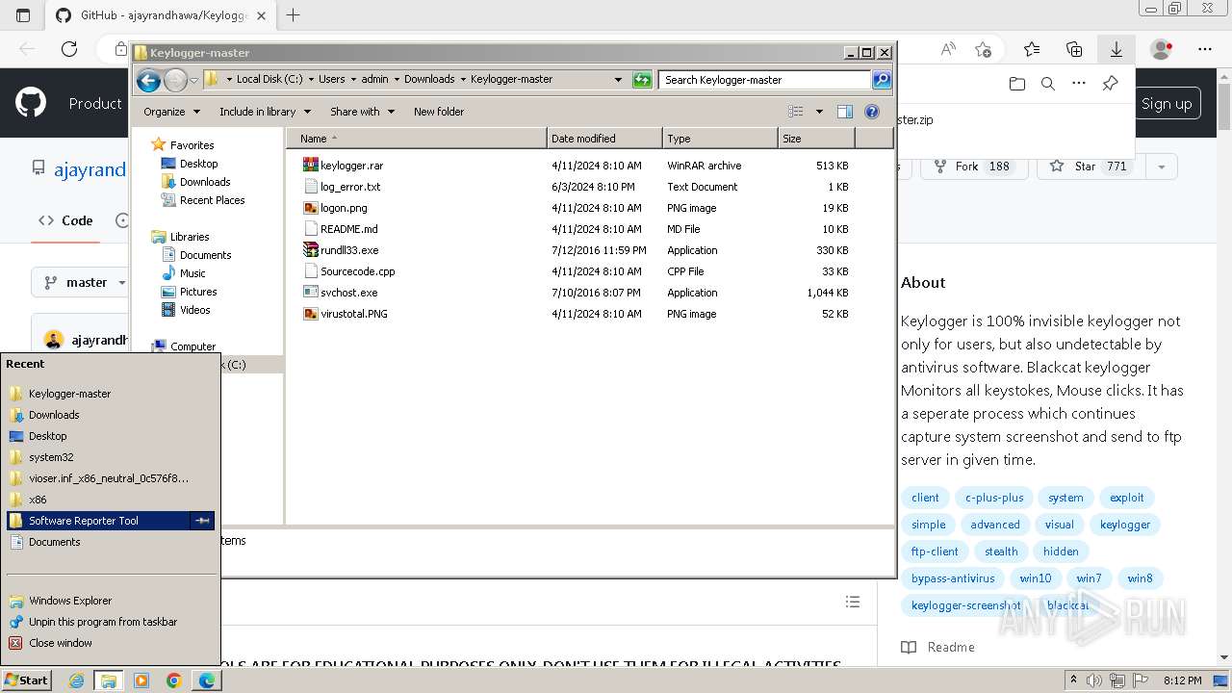
Task: Click taskbar clock showing 8:12 PM
Action: coord(1182,680)
